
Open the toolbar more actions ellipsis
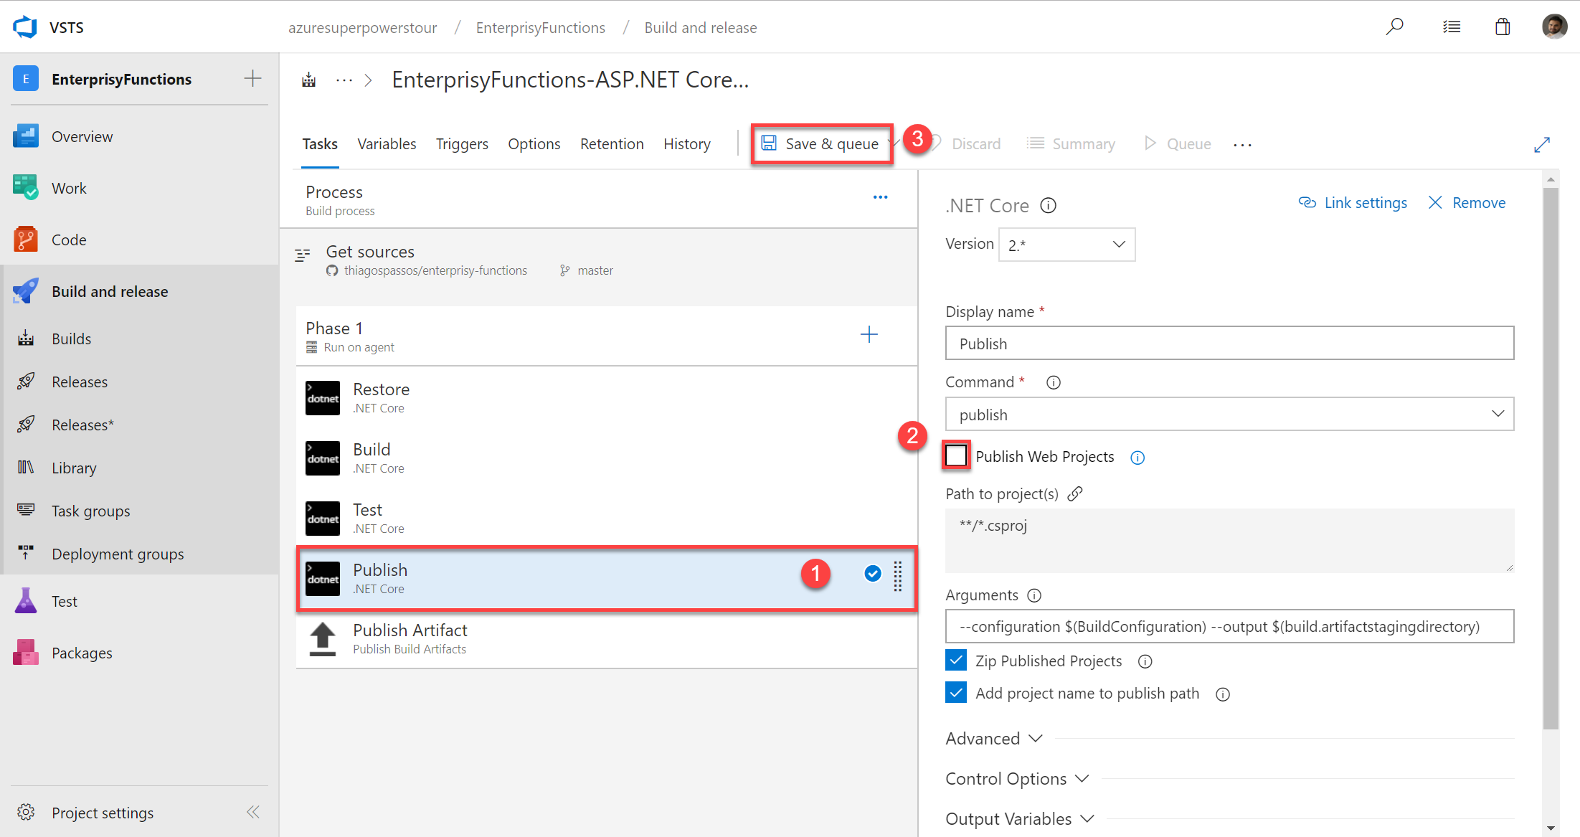point(1243,145)
